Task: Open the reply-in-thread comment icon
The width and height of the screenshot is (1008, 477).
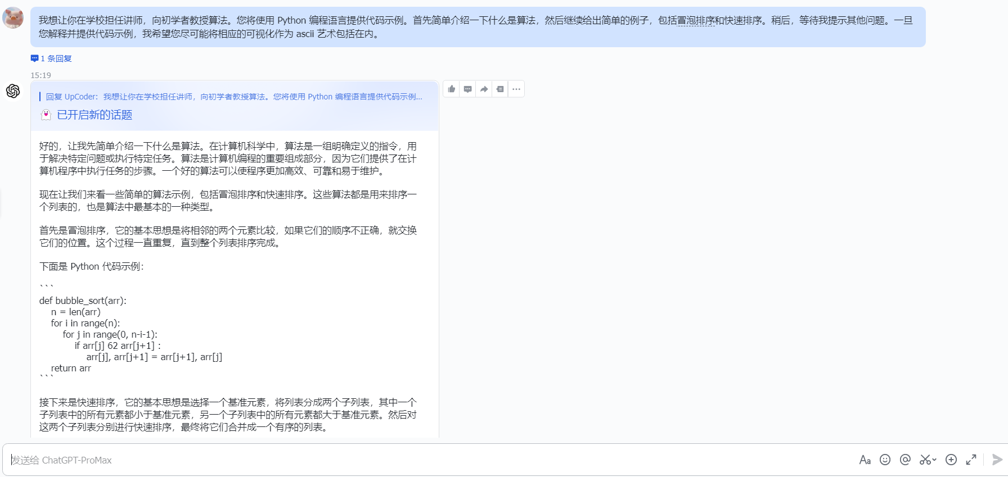Action: click(467, 89)
